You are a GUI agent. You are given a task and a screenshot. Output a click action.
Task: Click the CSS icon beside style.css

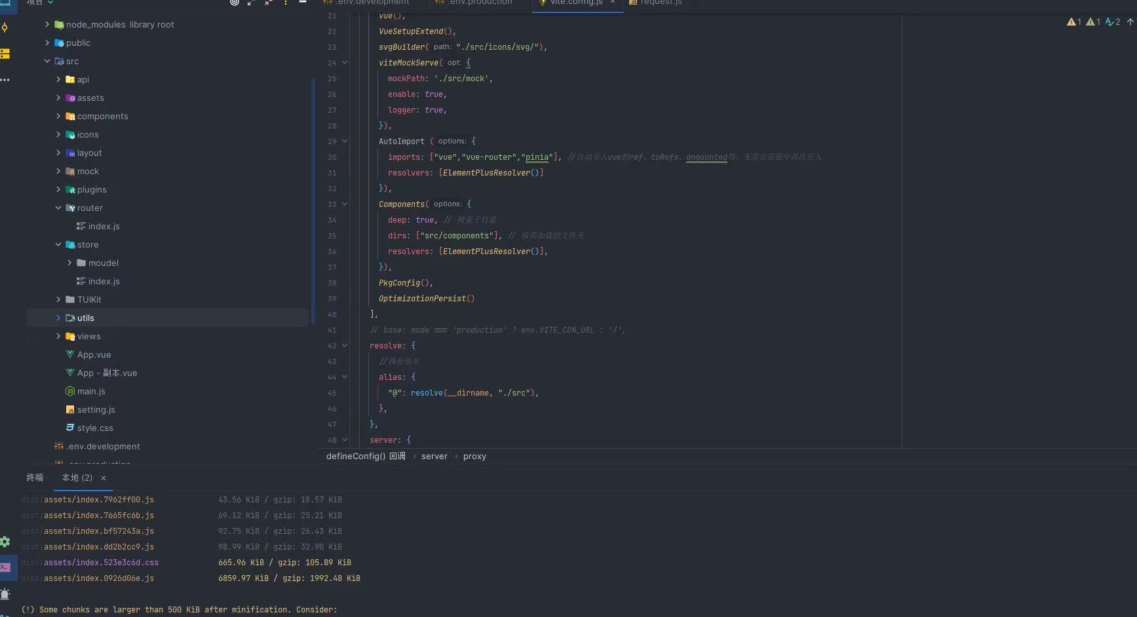(70, 428)
